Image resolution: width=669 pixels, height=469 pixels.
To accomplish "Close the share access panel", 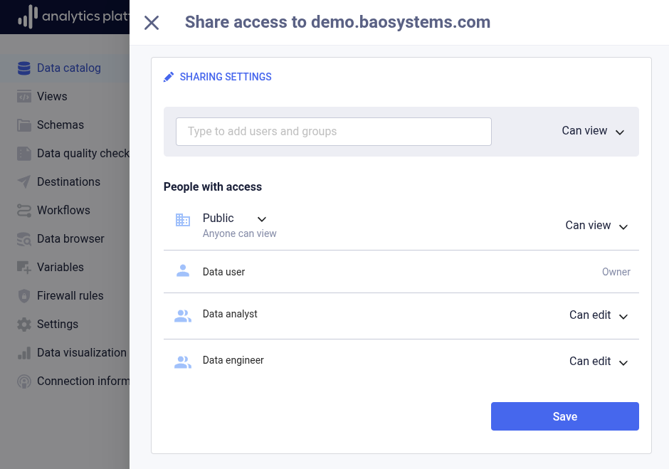I will [x=152, y=23].
